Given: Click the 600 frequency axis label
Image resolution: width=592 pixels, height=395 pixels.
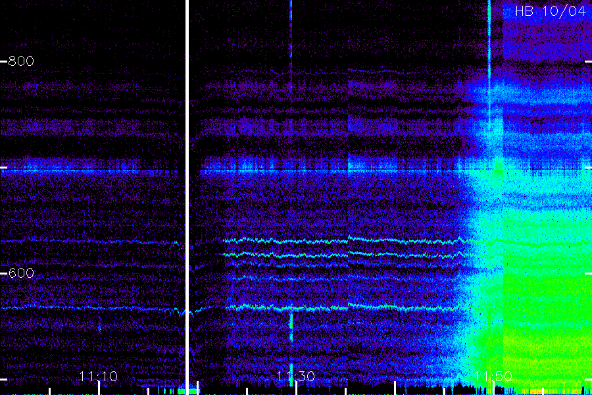Looking at the screenshot, I should (21, 273).
